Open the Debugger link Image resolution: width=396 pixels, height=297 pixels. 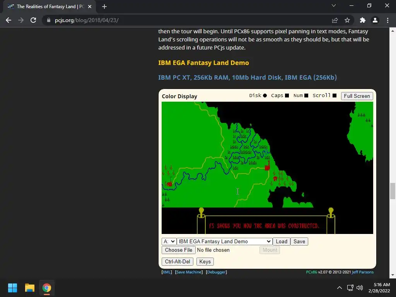[x=217, y=272]
